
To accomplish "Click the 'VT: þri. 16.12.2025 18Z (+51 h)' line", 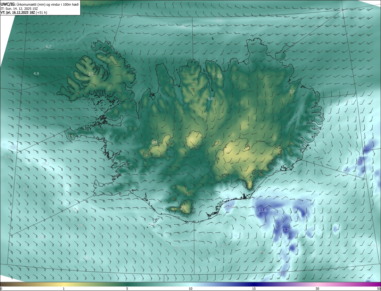I will click(x=24, y=12).
